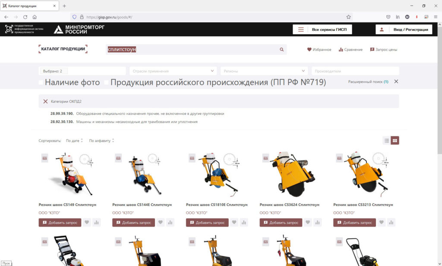The image size is (442, 266).
Task: Favorite the CS144E cutter heart icon
Action: click(x=161, y=222)
